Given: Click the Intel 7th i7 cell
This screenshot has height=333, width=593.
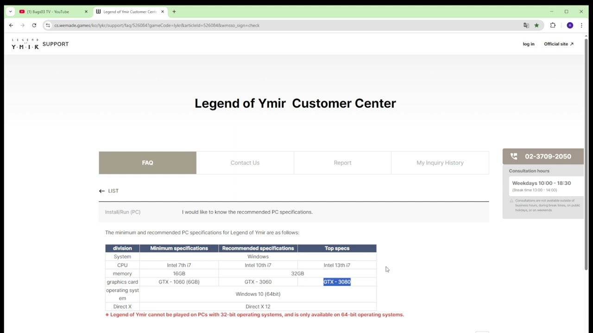Looking at the screenshot, I should 179,265.
